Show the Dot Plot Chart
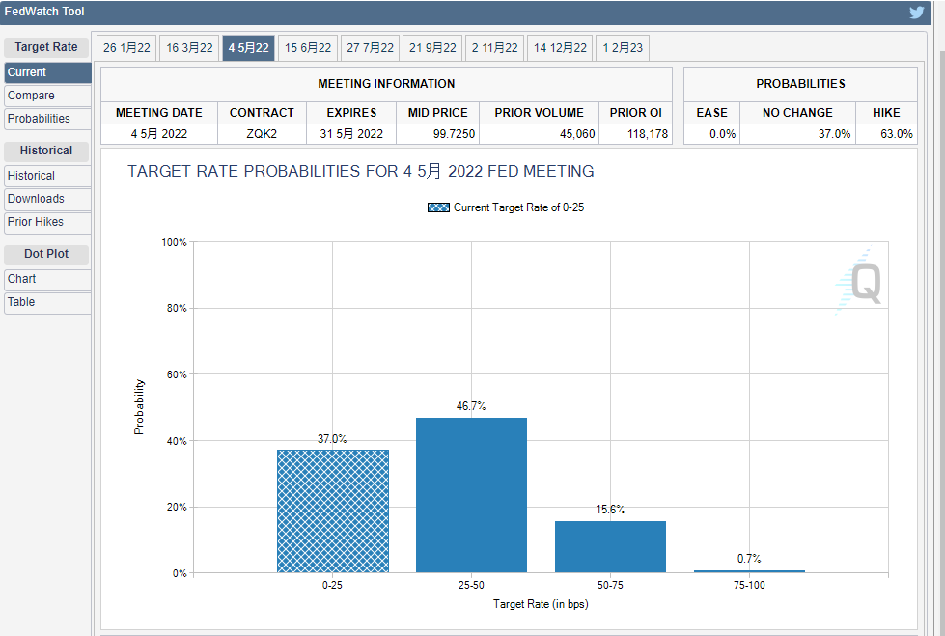945x636 pixels. [47, 279]
